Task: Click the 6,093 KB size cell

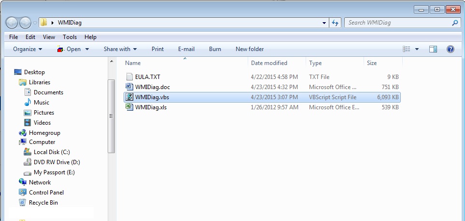Action: click(387, 97)
